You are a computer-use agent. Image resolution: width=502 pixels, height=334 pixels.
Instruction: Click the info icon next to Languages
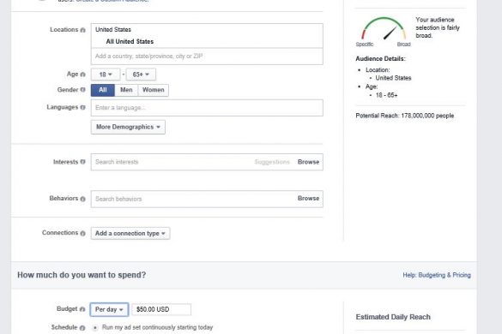83,107
